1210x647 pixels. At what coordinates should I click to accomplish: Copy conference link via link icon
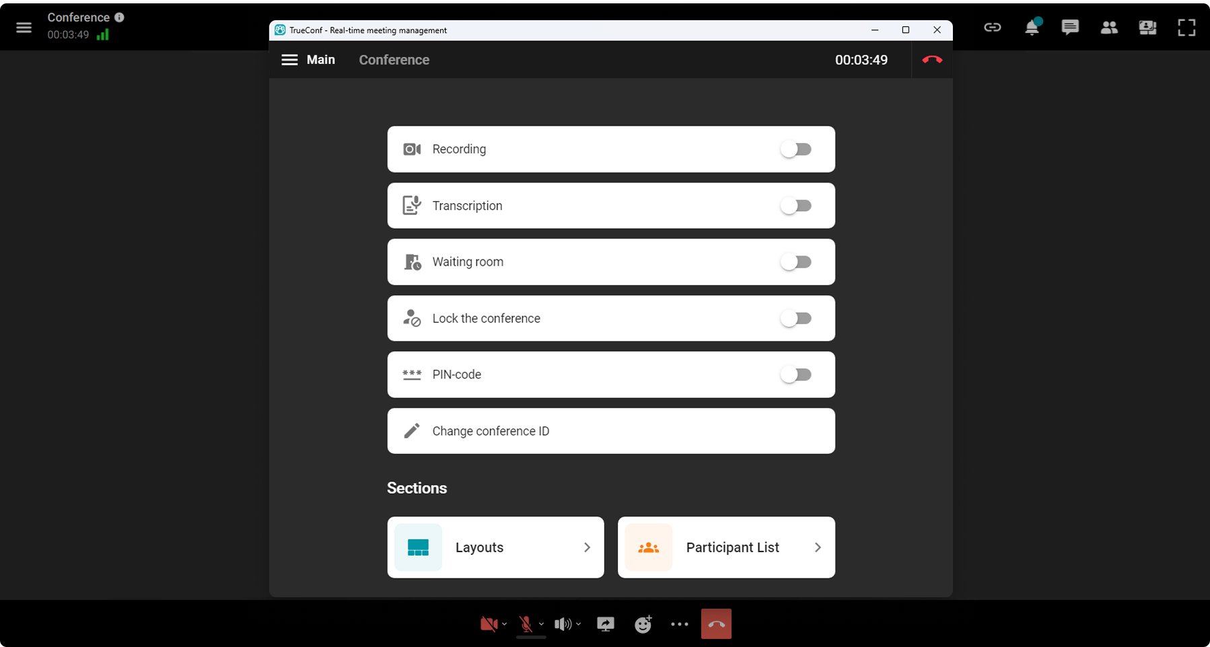(x=992, y=28)
